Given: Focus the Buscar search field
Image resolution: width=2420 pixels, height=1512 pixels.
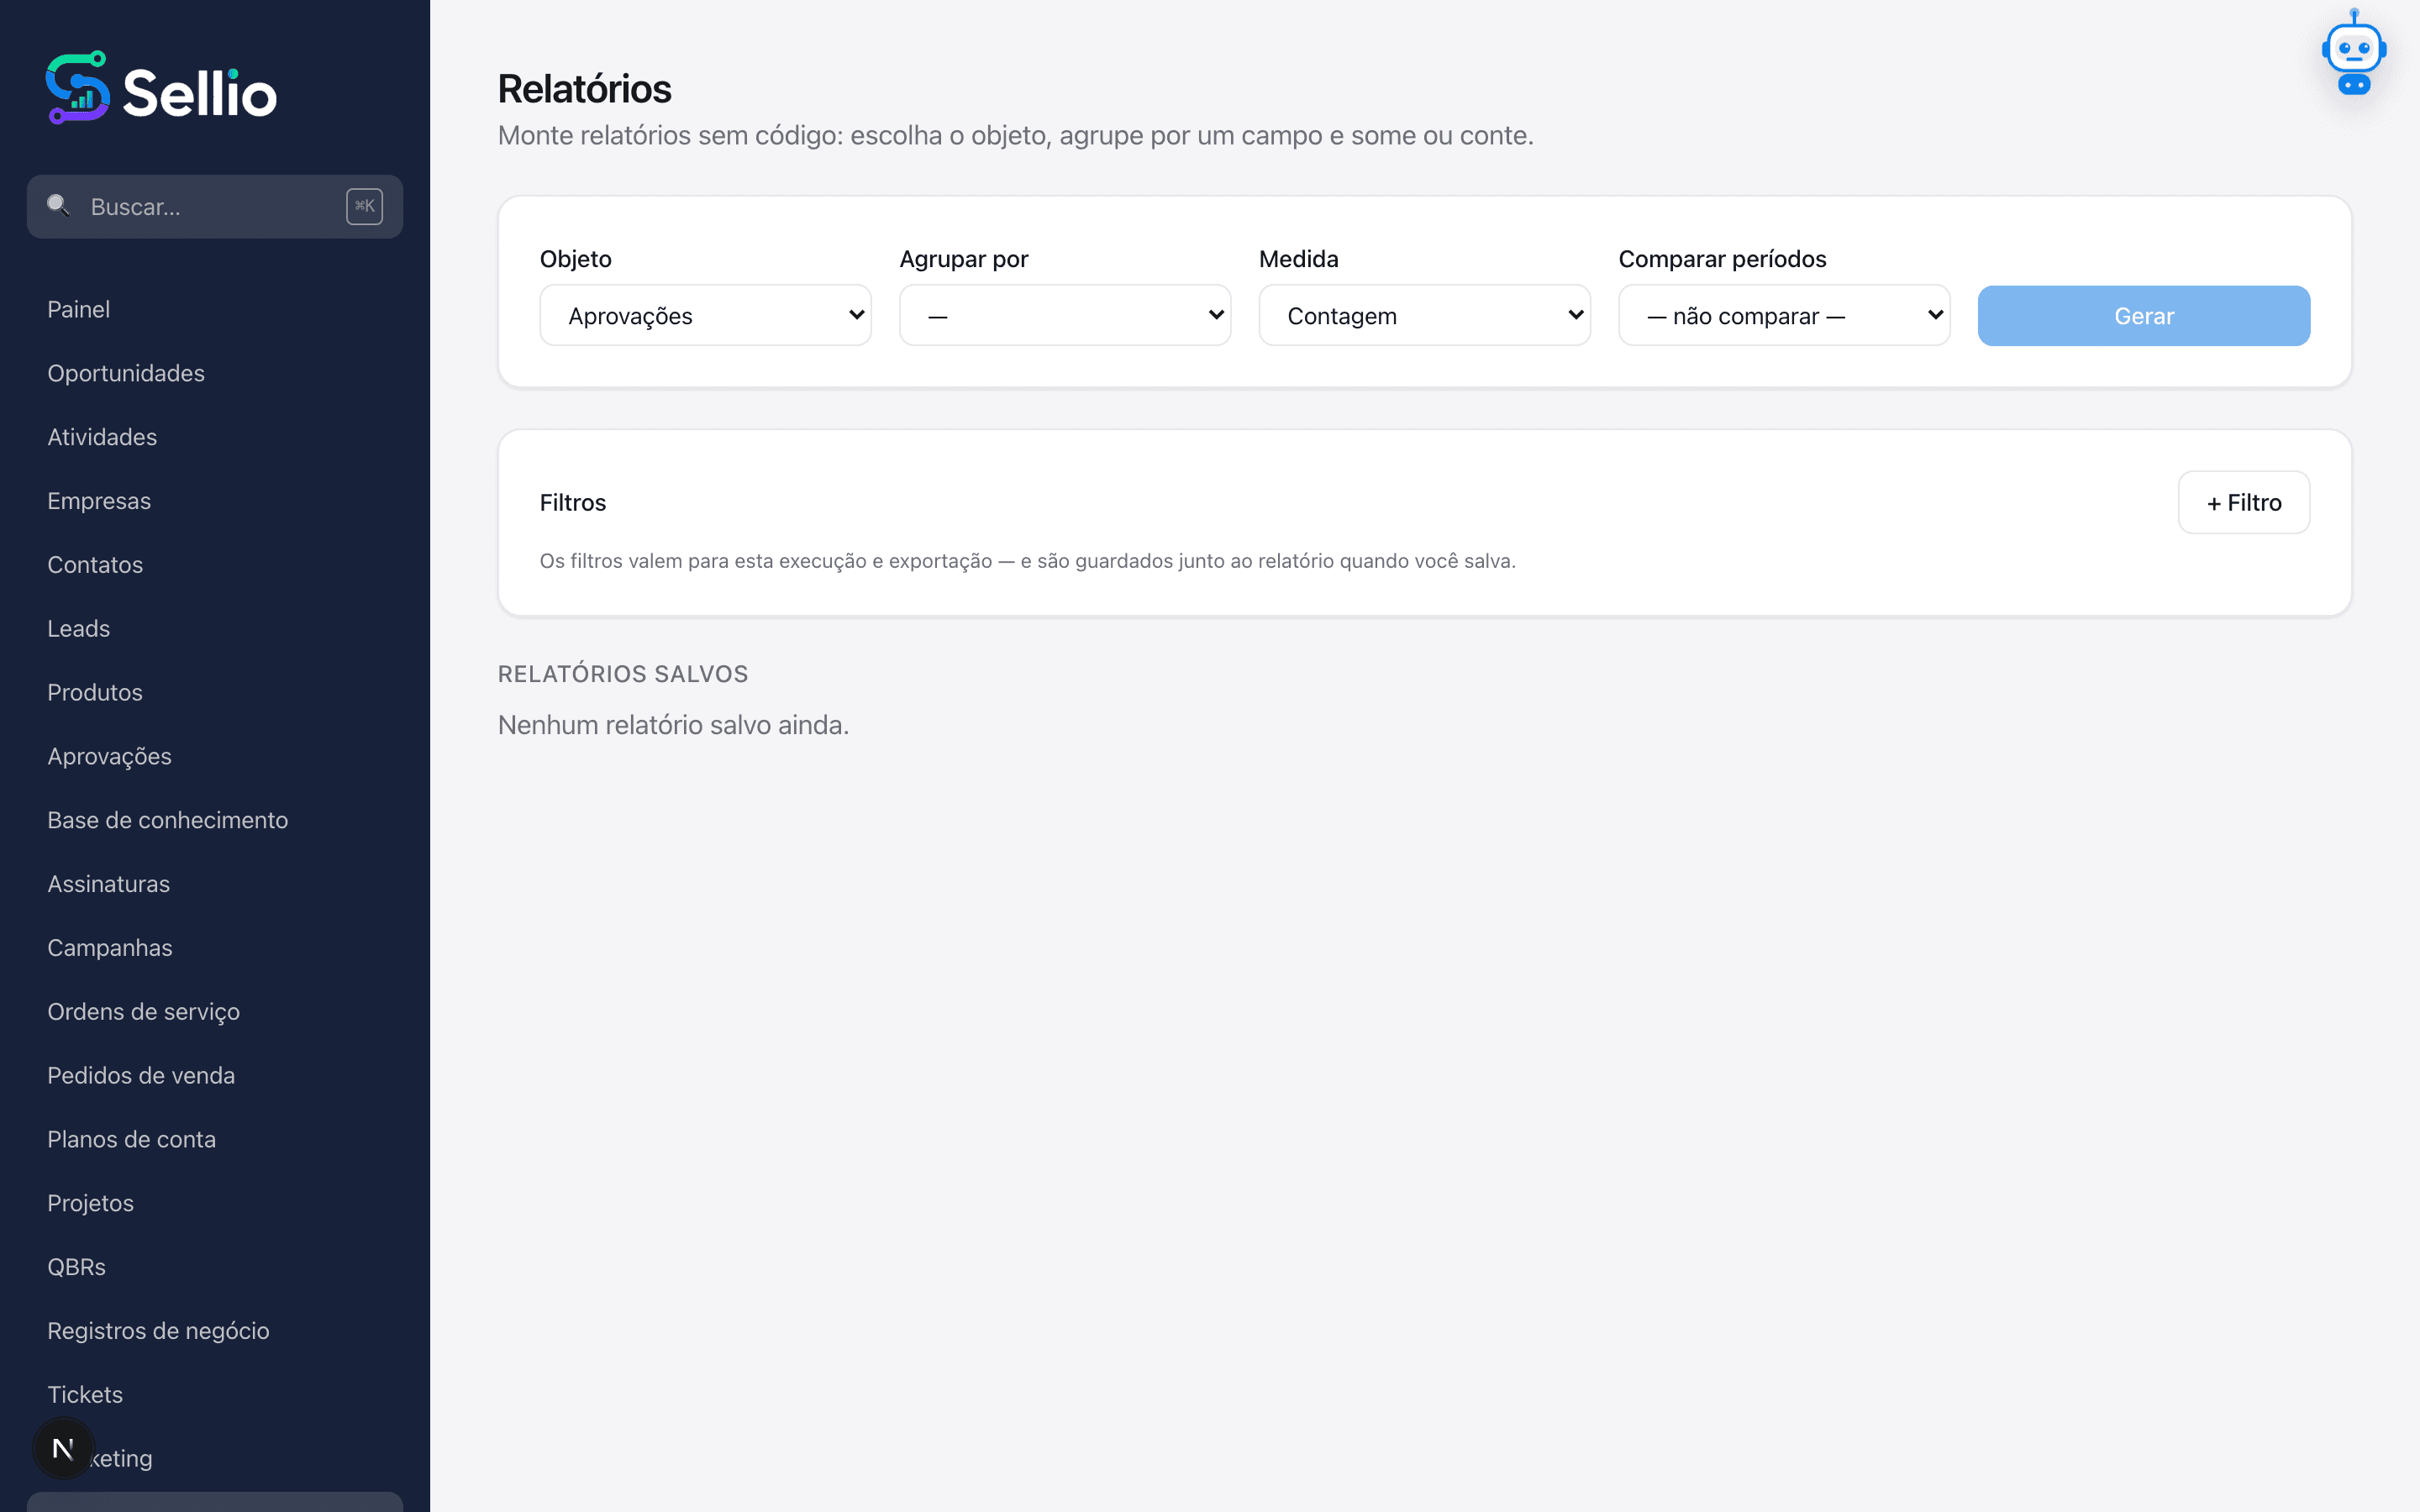Looking at the screenshot, I should (215, 207).
